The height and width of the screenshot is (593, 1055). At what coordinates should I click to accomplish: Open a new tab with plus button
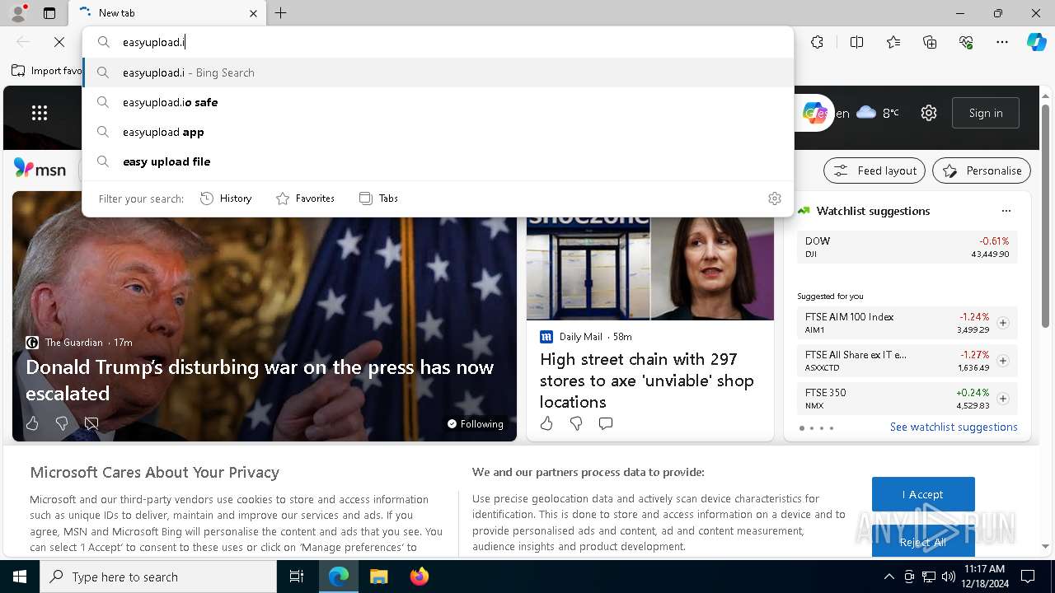[281, 13]
